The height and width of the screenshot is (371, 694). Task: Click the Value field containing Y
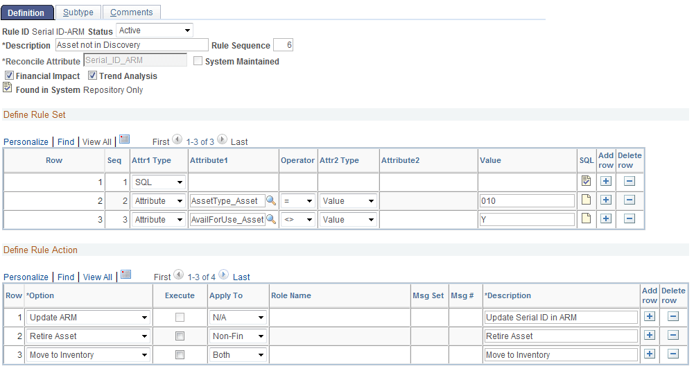pos(527,220)
